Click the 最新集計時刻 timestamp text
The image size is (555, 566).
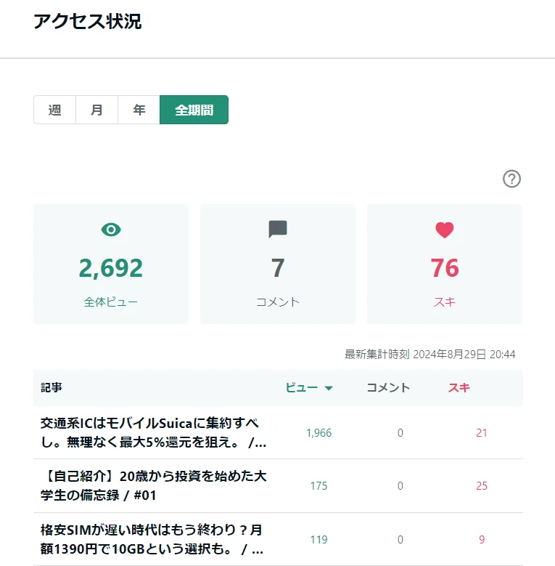(430, 354)
